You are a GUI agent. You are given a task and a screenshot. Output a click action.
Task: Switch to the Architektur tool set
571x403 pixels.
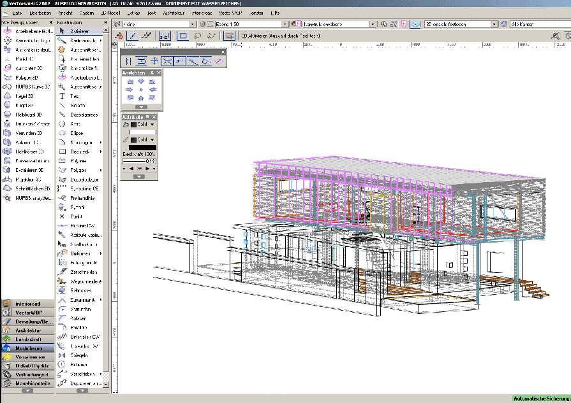27,330
